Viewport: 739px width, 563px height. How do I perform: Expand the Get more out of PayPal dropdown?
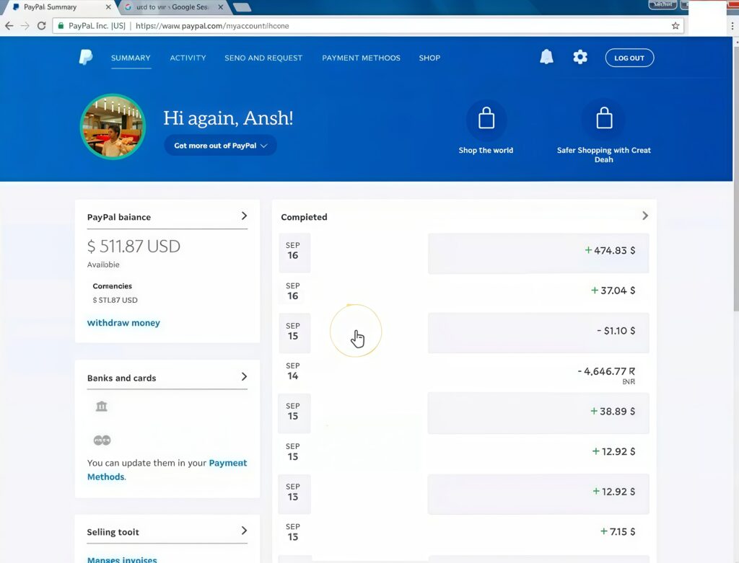click(x=220, y=146)
